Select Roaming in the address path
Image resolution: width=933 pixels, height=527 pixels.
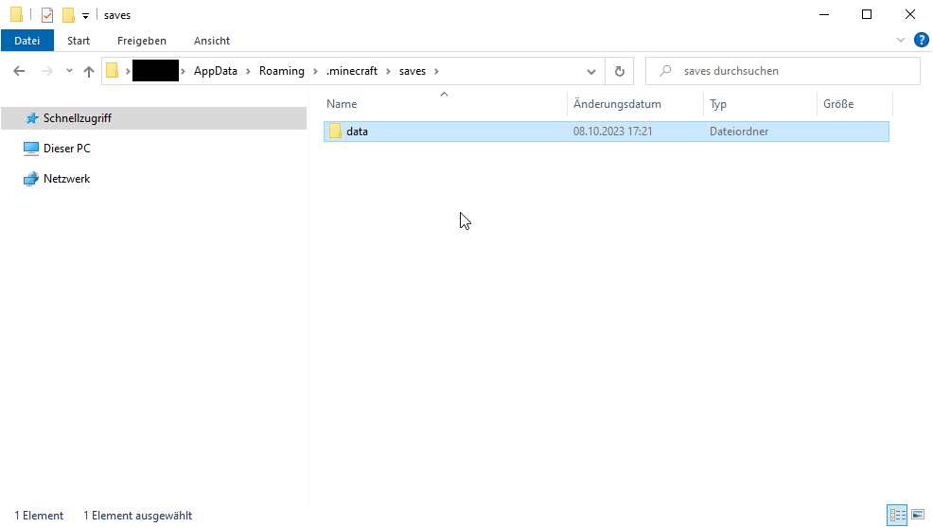(x=281, y=71)
